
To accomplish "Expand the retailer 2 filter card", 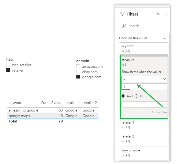I will (143, 139).
